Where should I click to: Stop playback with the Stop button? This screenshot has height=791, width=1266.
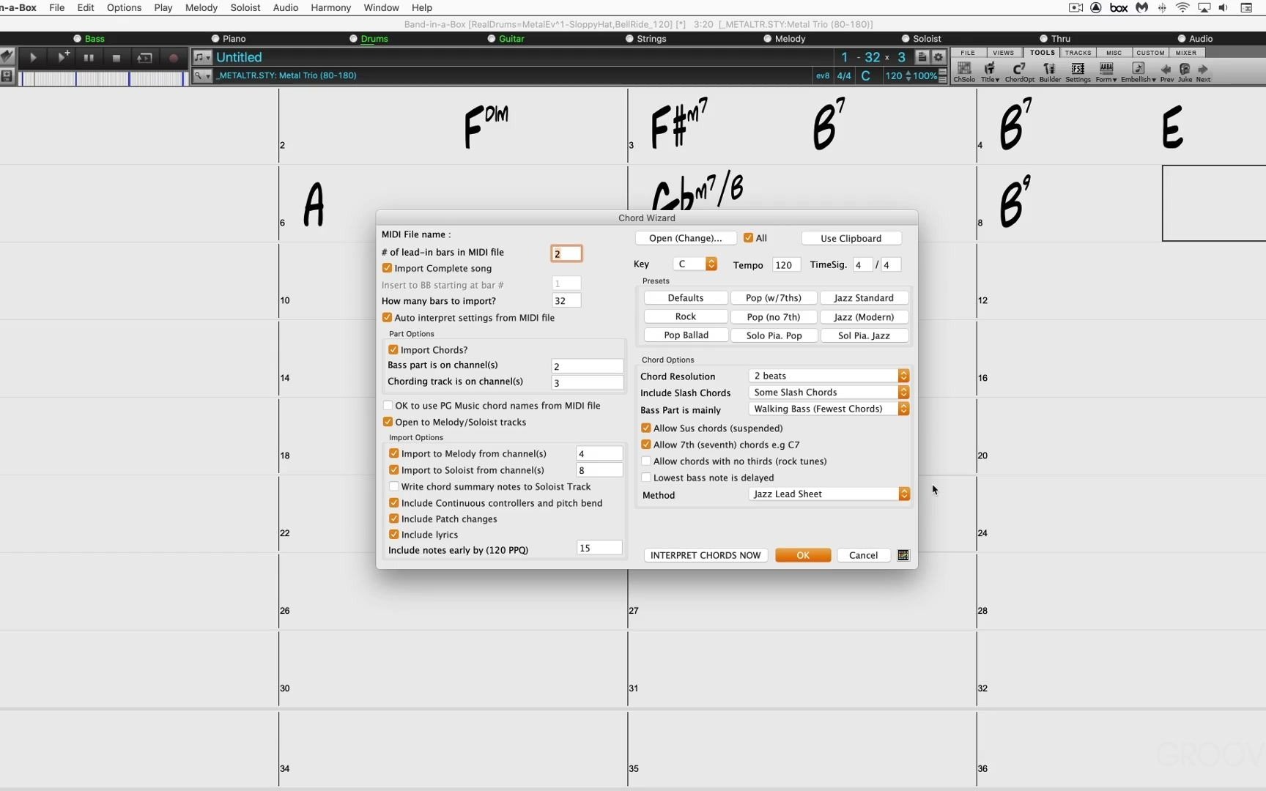coord(116,57)
